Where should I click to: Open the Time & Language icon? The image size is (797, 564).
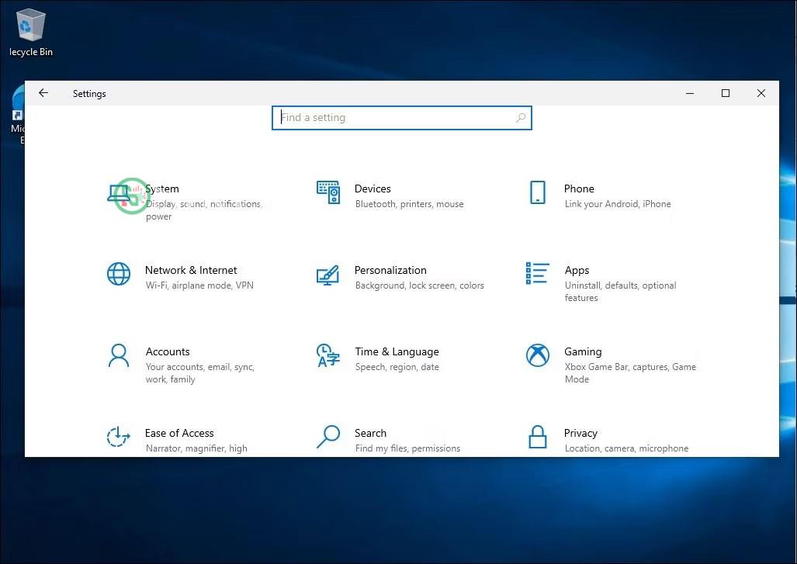328,355
